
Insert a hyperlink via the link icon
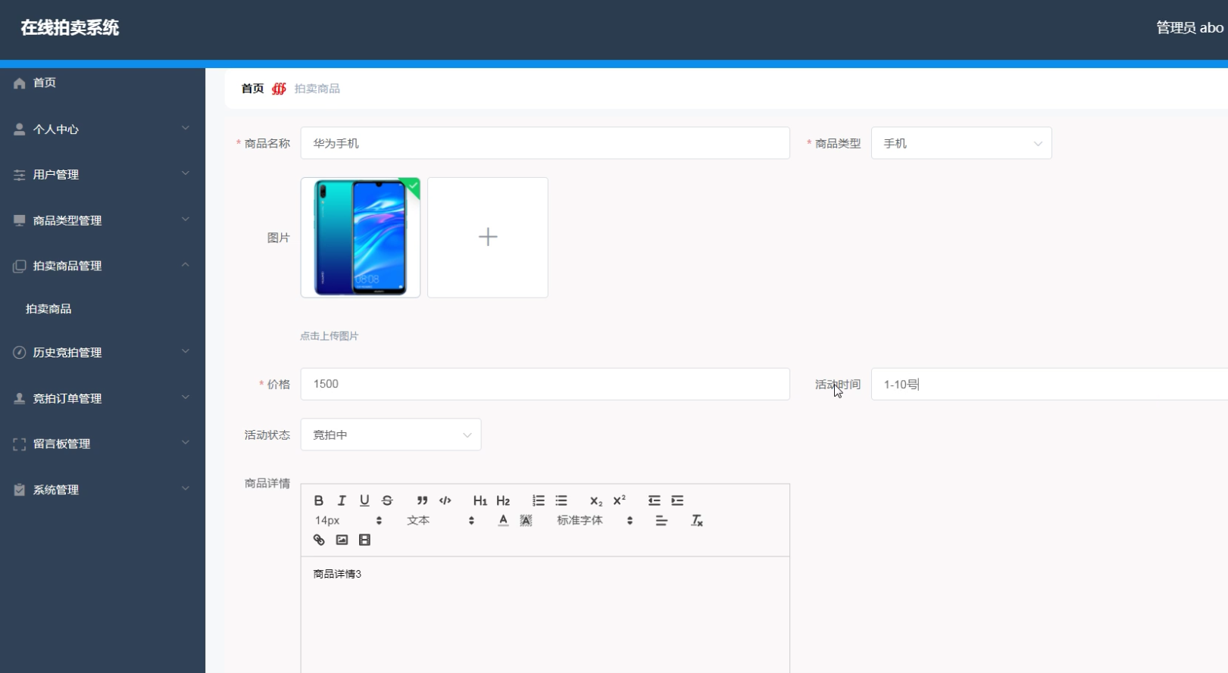(x=319, y=540)
